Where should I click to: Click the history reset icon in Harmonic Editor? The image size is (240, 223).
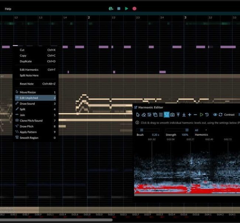click(x=207, y=115)
